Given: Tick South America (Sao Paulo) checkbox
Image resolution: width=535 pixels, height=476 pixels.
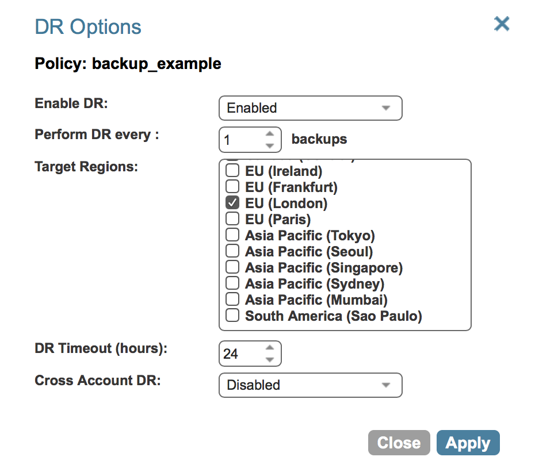Looking at the screenshot, I should click(x=232, y=315).
